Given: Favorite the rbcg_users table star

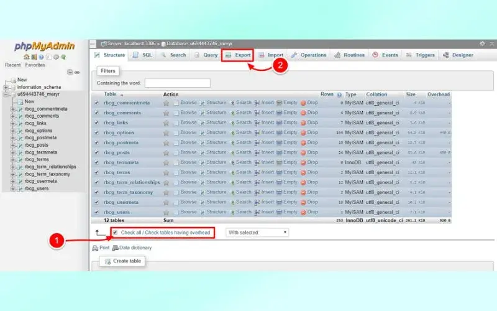Looking at the screenshot, I should point(166,212).
